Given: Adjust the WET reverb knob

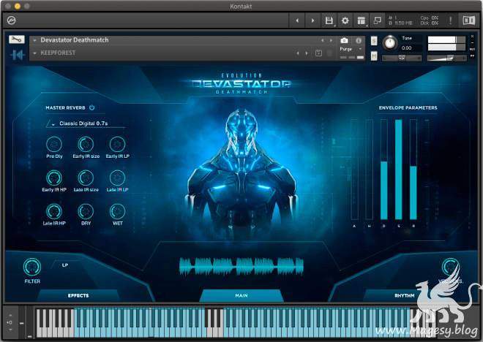Looking at the screenshot, I should [117, 211].
